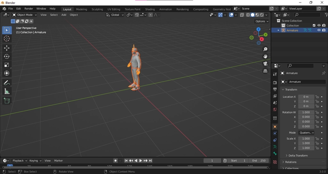The image size is (328, 174).
Task: Open the Object Mode dropdown
Action: (25, 15)
